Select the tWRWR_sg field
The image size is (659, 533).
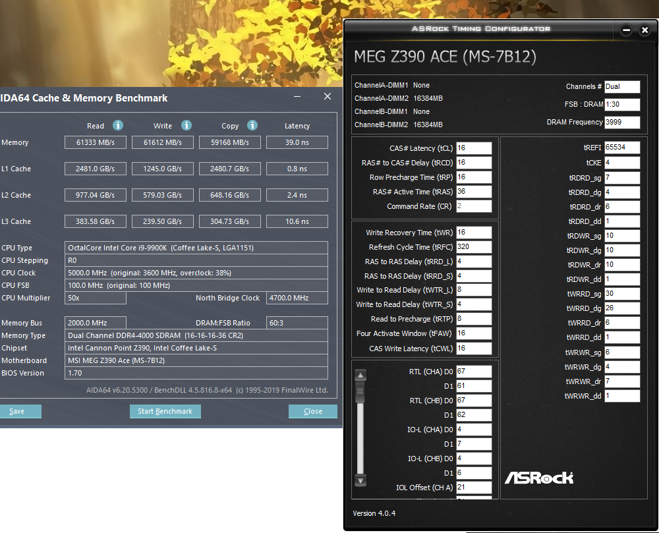tap(622, 352)
